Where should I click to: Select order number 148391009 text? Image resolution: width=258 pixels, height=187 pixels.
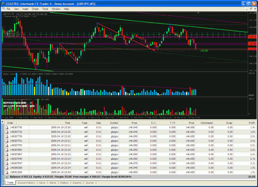[x=16, y=172]
